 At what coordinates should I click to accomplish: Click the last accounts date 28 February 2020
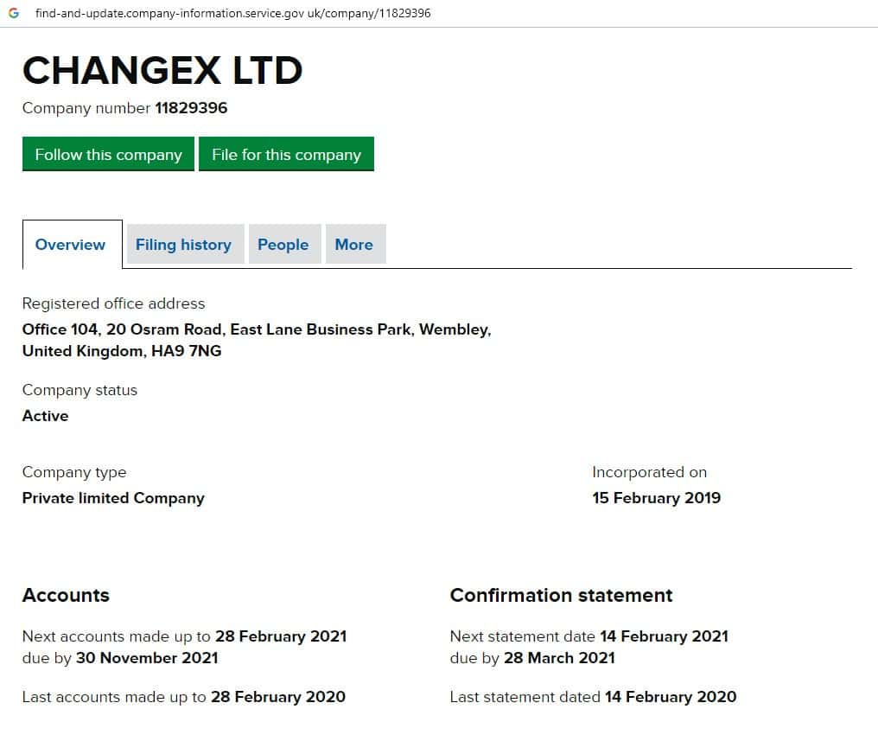coord(277,697)
